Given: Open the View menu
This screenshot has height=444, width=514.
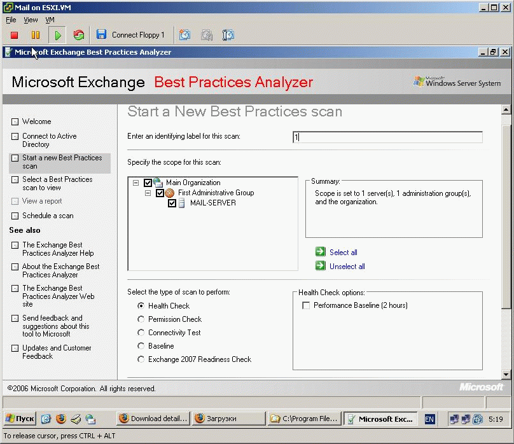Looking at the screenshot, I should pos(31,20).
